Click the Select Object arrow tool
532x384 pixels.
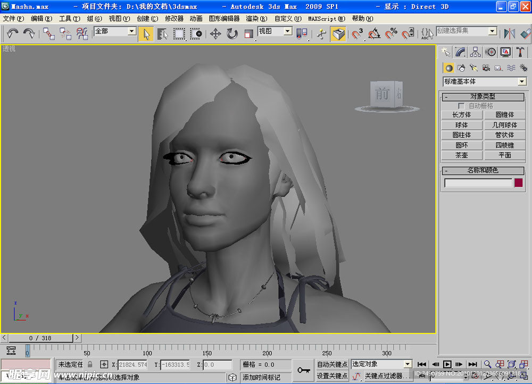pyautogui.click(x=146, y=34)
